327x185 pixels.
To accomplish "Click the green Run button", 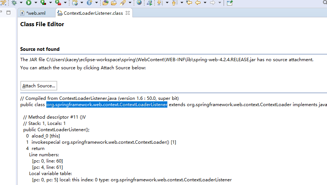I will 29,3.
